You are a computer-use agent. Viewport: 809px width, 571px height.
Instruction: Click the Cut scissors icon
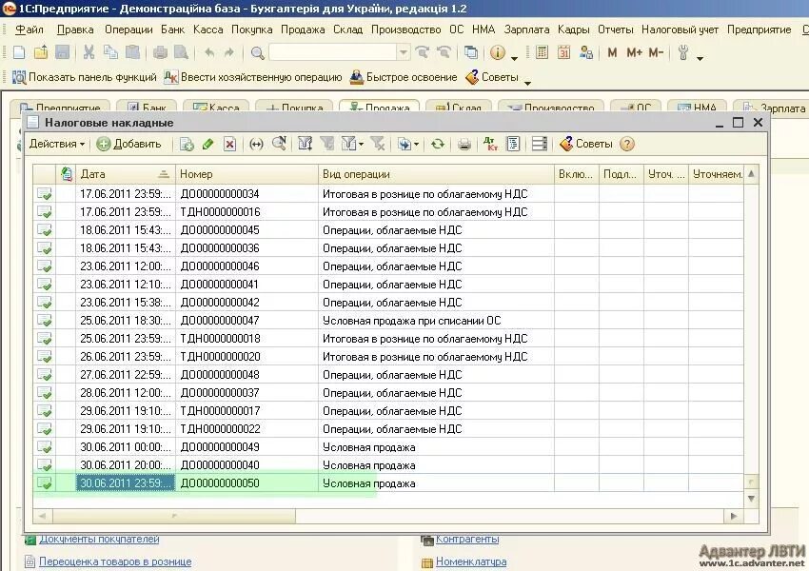pyautogui.click(x=89, y=52)
